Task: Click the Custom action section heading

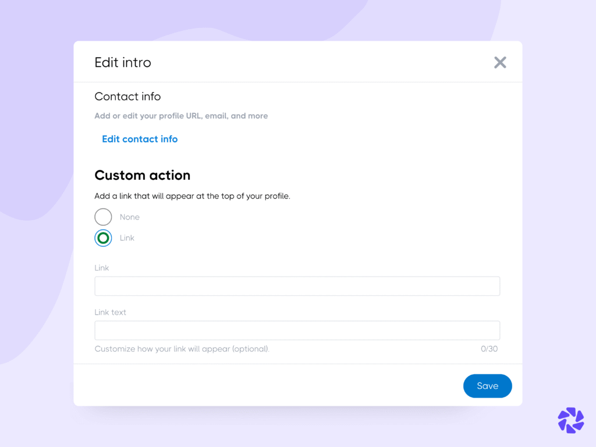Action: click(x=142, y=175)
